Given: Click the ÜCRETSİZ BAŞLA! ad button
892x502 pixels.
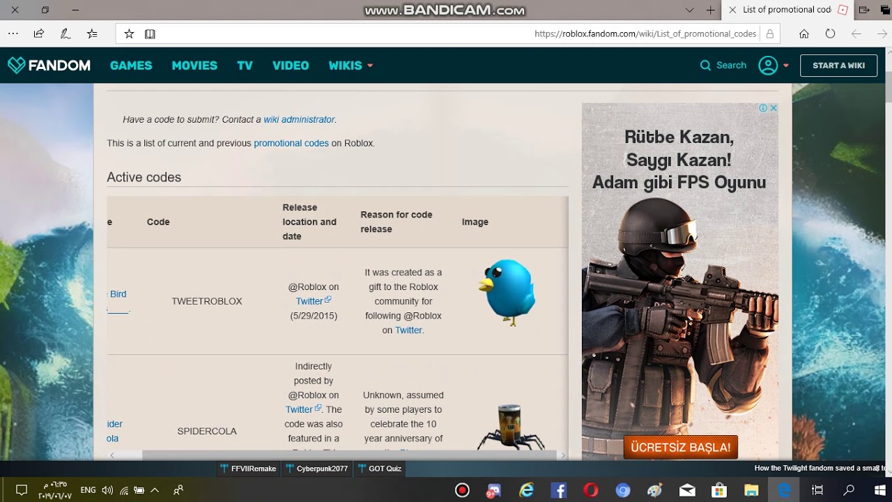Looking at the screenshot, I should point(681,447).
